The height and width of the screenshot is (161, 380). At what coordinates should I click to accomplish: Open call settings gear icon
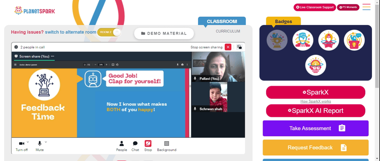[16, 47]
